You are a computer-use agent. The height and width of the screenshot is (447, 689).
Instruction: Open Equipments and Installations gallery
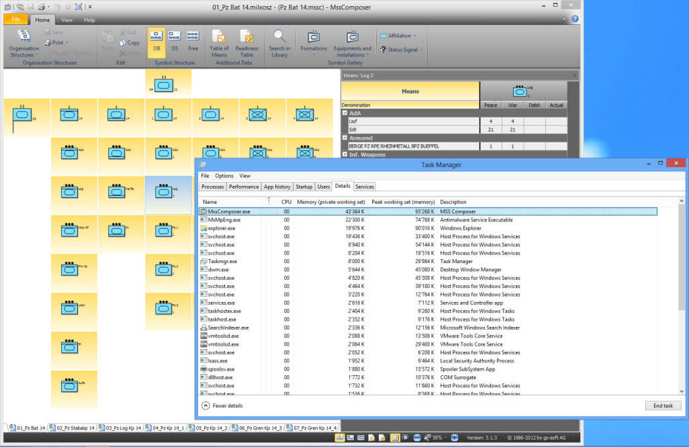click(352, 43)
